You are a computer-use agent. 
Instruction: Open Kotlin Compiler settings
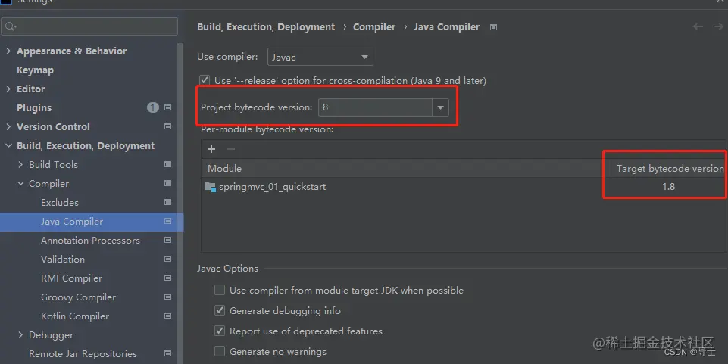pos(75,316)
